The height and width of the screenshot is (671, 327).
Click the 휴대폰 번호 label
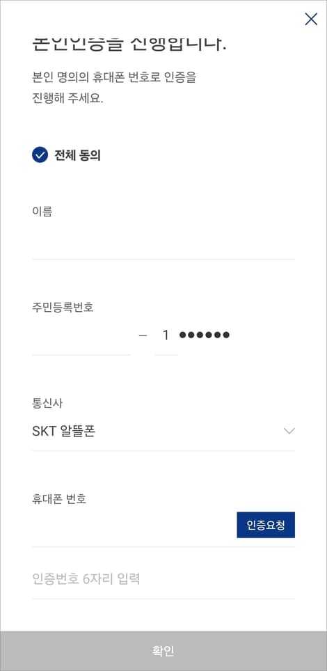pos(59,499)
